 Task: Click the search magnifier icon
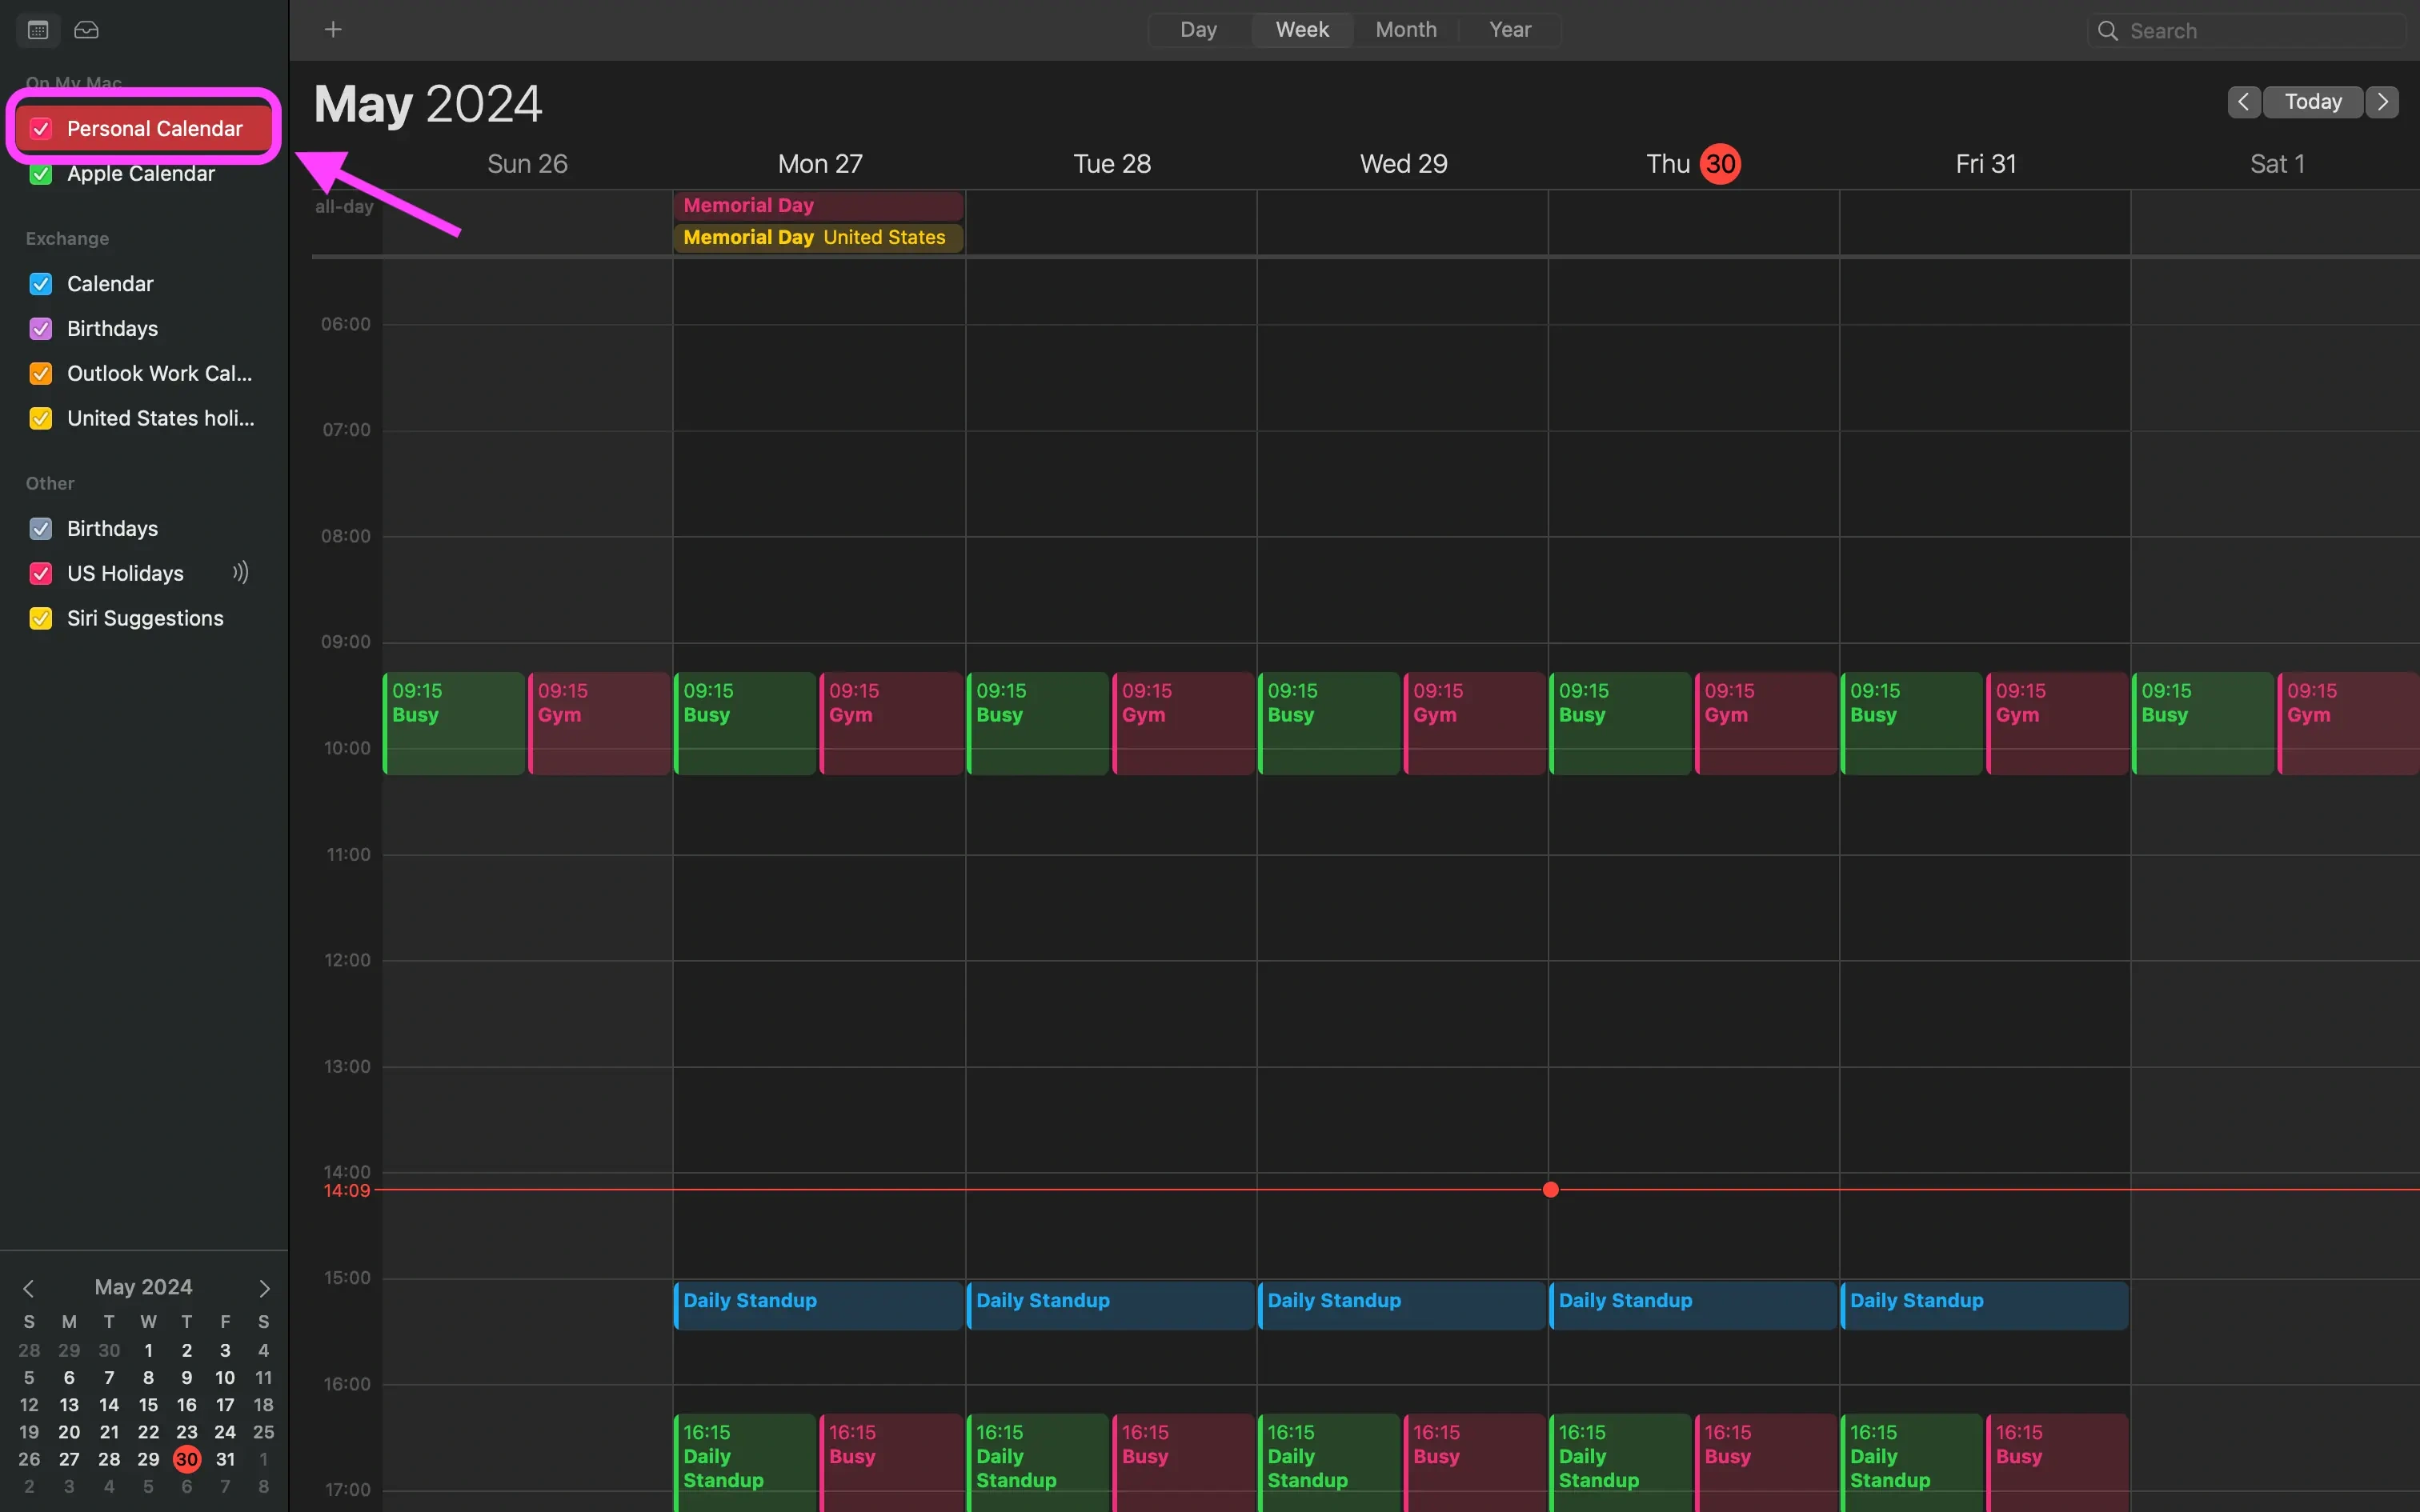[x=2107, y=31]
